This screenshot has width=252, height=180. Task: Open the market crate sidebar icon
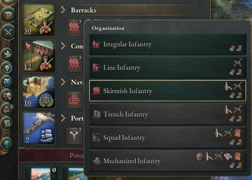coord(8,15)
